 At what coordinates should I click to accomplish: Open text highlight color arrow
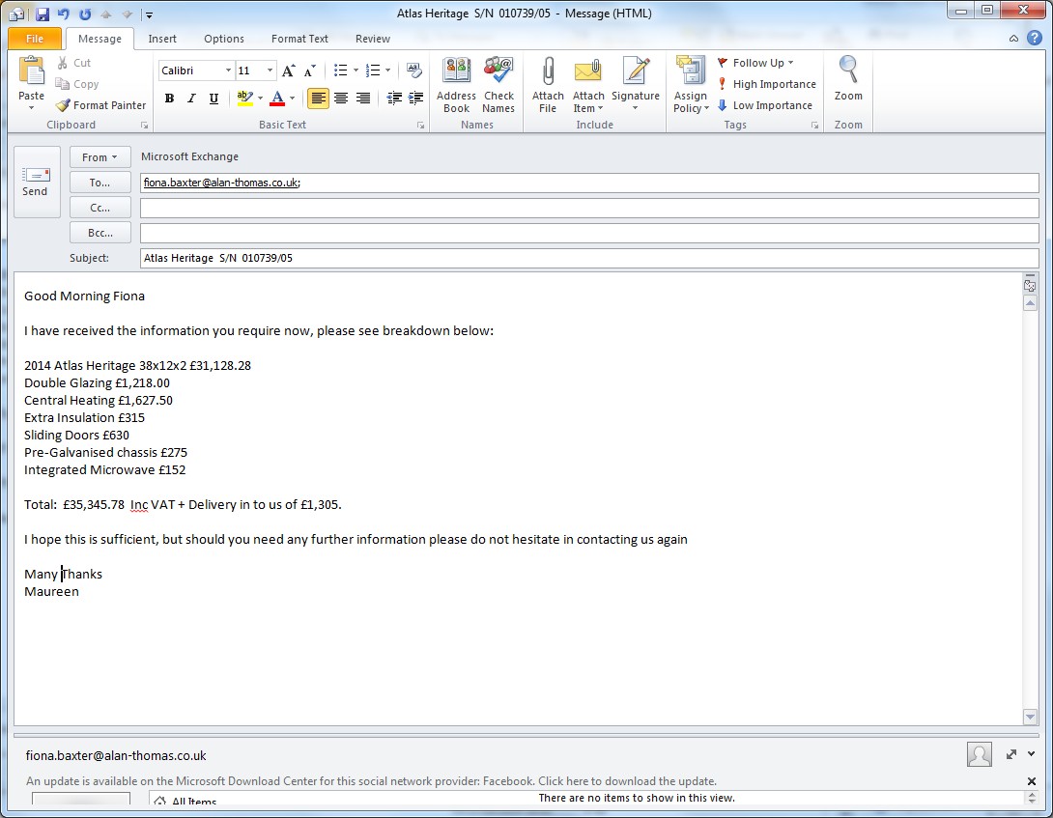pos(261,99)
